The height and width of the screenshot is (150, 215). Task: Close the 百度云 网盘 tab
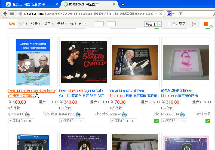pos(57,4)
